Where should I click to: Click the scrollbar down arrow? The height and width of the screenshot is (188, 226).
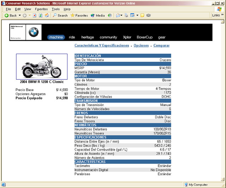(223, 179)
